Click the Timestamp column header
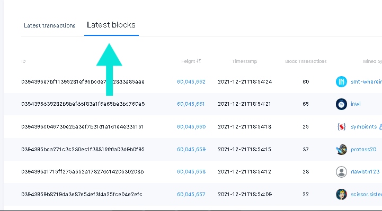The width and height of the screenshot is (382, 211). point(244,61)
